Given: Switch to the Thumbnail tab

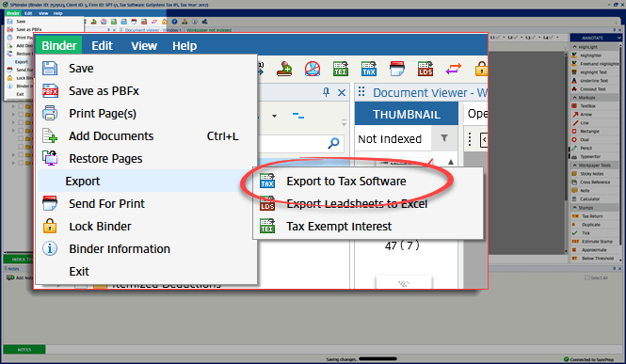Looking at the screenshot, I should pyautogui.click(x=407, y=115).
